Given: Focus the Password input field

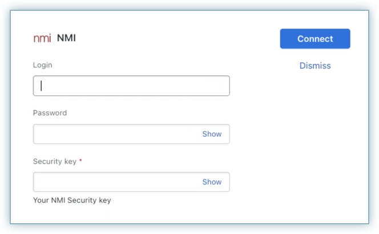Looking at the screenshot, I should pos(114,134).
